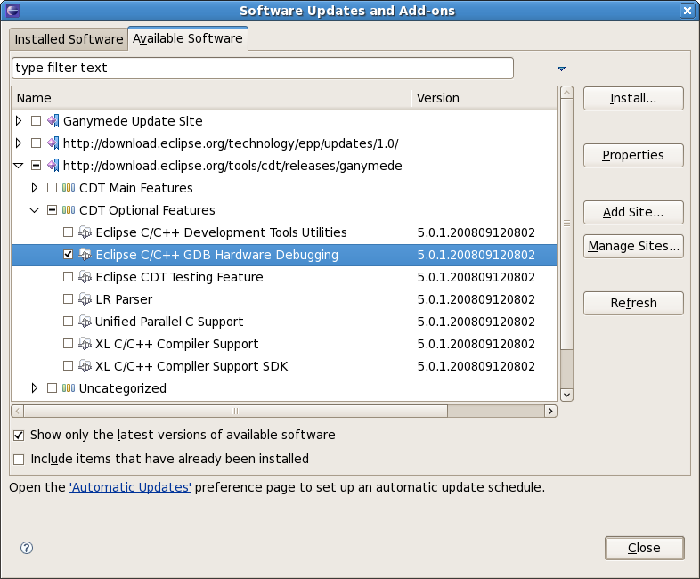Check the LR Parser checkbox
The image size is (700, 579).
coord(68,299)
